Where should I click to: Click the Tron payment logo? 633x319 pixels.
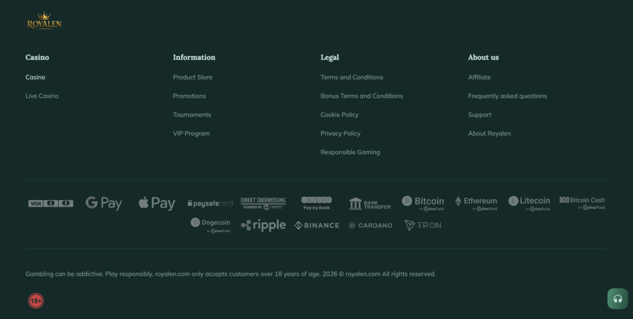[423, 226]
